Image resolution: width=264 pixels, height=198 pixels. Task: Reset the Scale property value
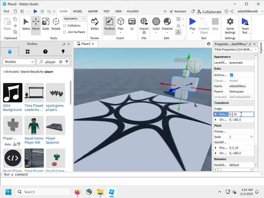(251, 137)
